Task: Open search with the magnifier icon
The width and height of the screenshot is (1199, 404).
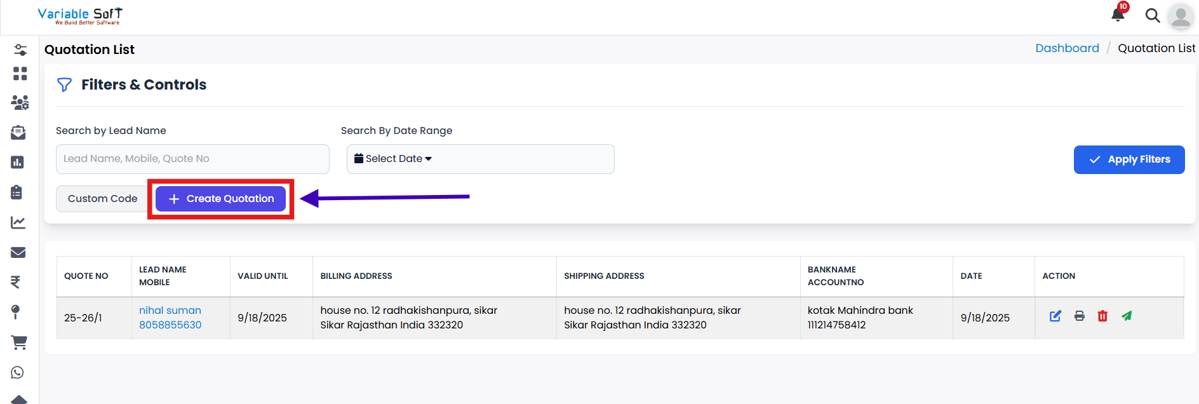Action: (x=1152, y=15)
